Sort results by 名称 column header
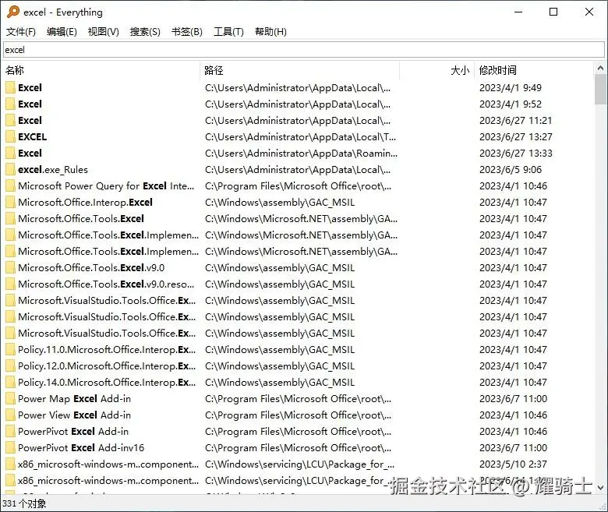Viewport: 608px width, 512px height. click(101, 71)
